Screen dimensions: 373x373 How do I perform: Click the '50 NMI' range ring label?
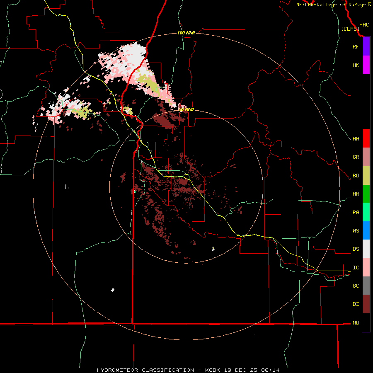[186, 109]
